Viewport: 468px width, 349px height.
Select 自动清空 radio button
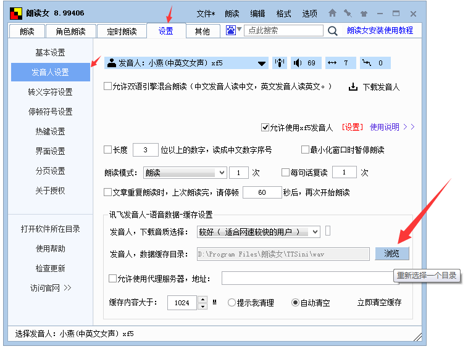295,303
